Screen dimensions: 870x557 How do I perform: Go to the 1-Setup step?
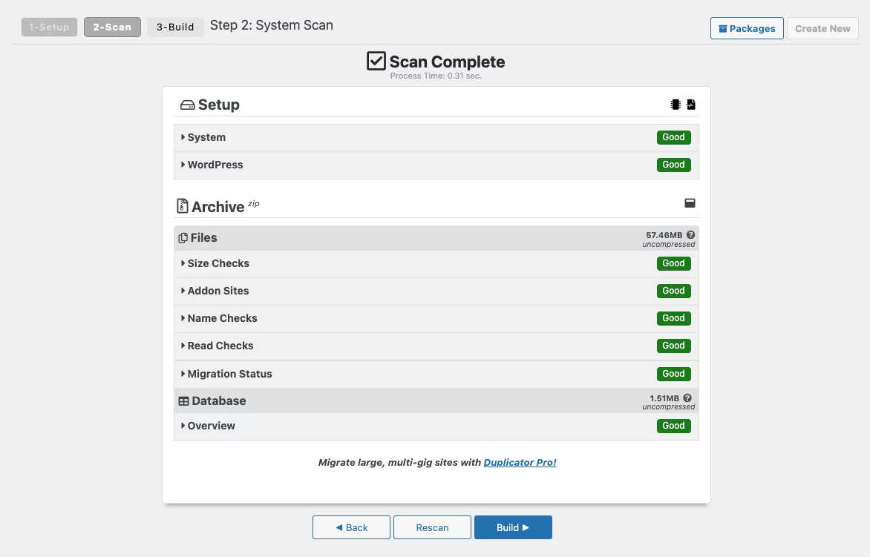50,27
